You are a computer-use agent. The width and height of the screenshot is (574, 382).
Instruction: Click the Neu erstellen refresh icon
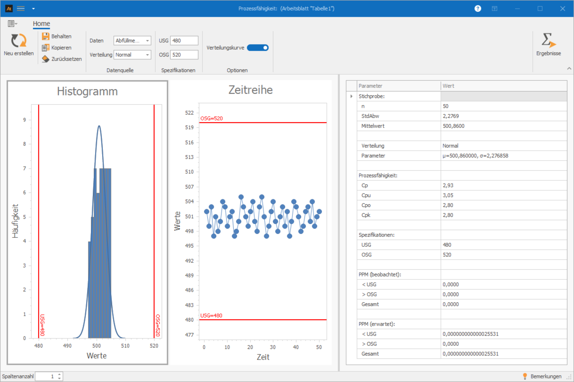point(19,41)
